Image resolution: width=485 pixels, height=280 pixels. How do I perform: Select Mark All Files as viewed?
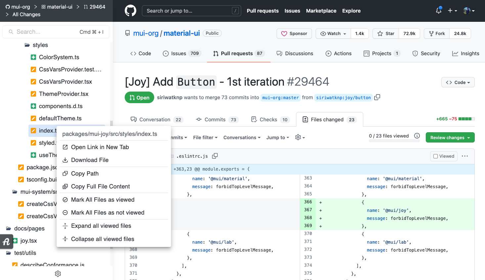point(114,200)
